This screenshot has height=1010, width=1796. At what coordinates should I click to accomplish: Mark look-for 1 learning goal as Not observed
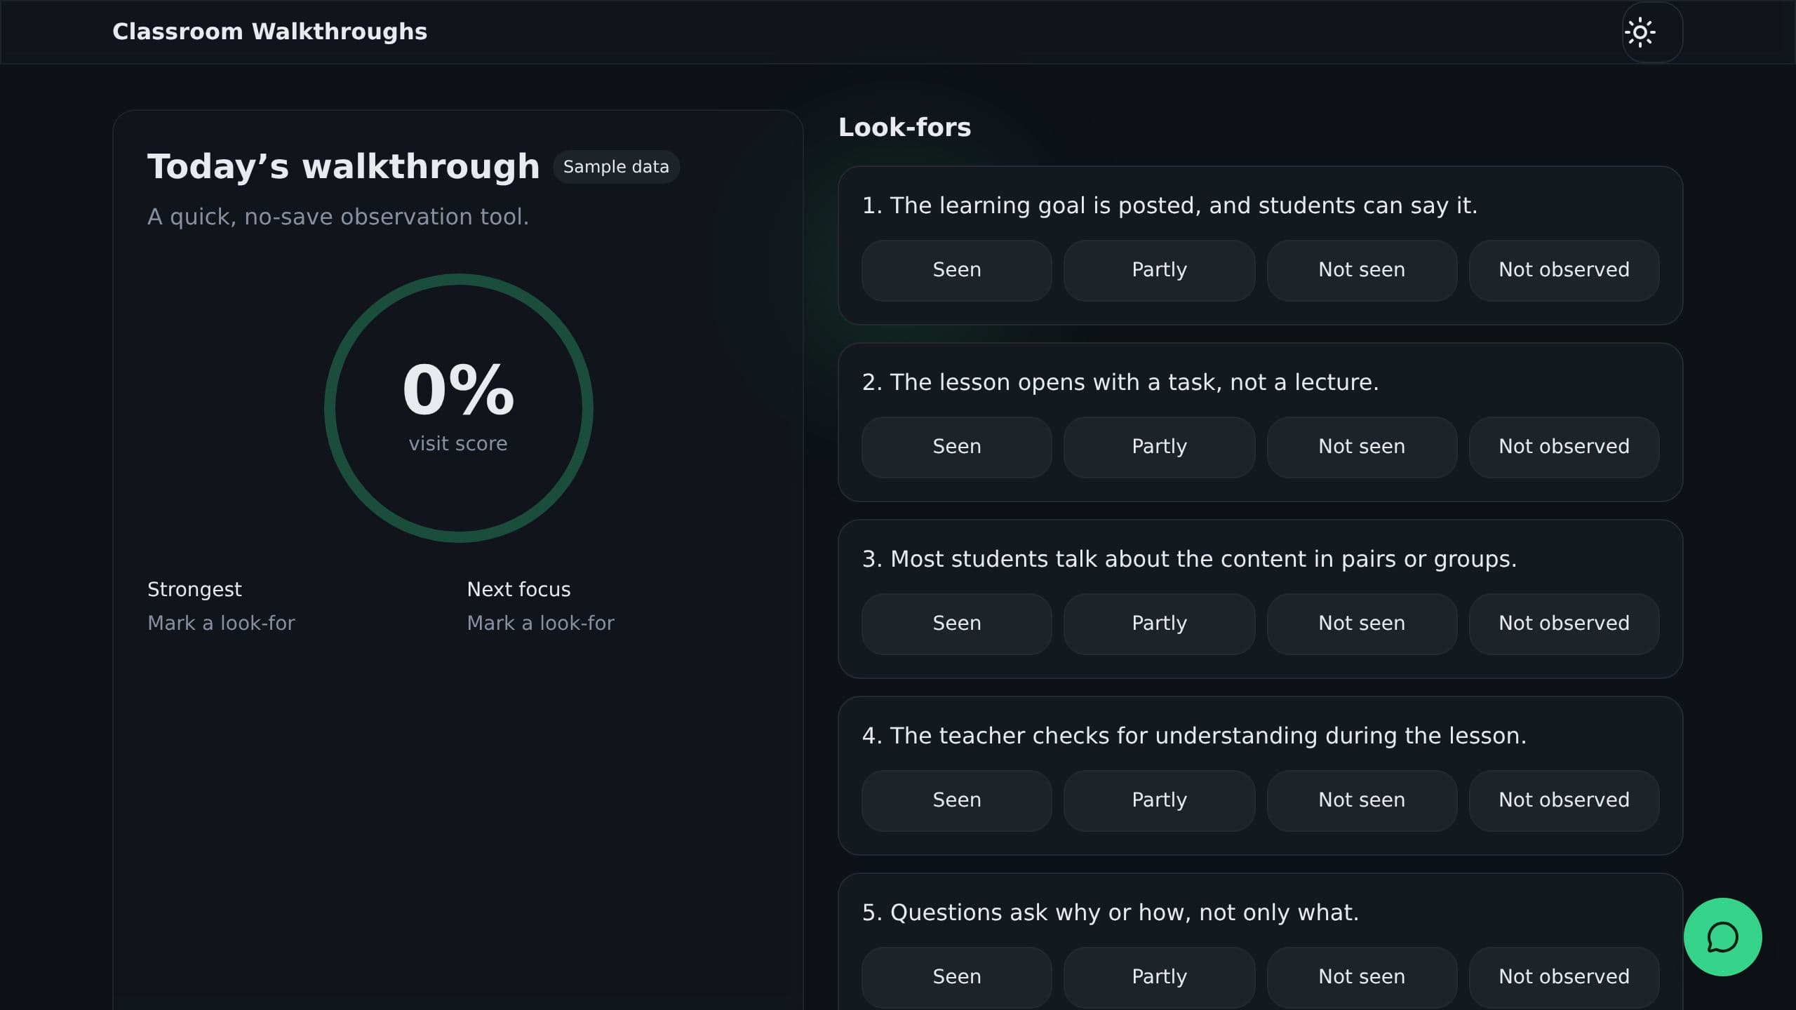(1564, 270)
